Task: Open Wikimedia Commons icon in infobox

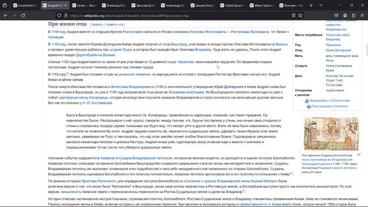Action: click(306, 101)
